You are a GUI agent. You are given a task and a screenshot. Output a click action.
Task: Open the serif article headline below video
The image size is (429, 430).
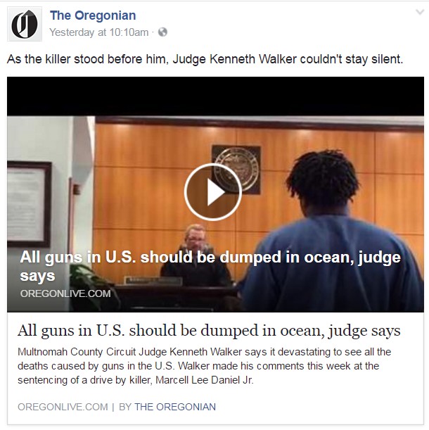(x=209, y=331)
